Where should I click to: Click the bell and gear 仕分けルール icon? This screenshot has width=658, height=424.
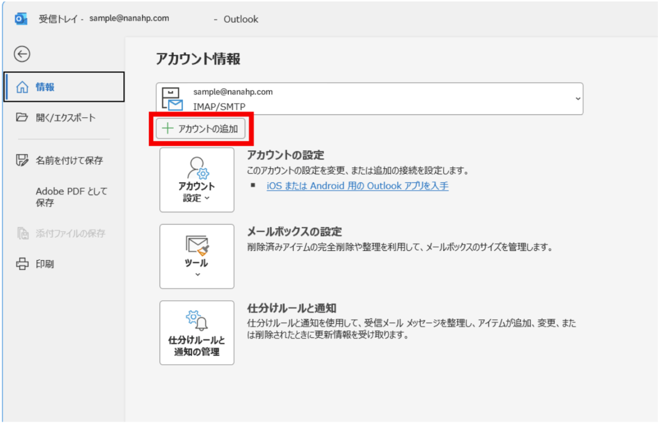pyautogui.click(x=197, y=320)
